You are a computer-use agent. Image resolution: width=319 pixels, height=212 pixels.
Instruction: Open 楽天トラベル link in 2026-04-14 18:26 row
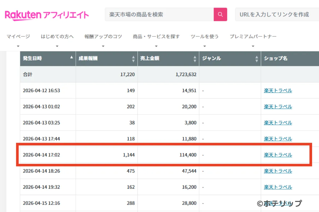[278, 171]
